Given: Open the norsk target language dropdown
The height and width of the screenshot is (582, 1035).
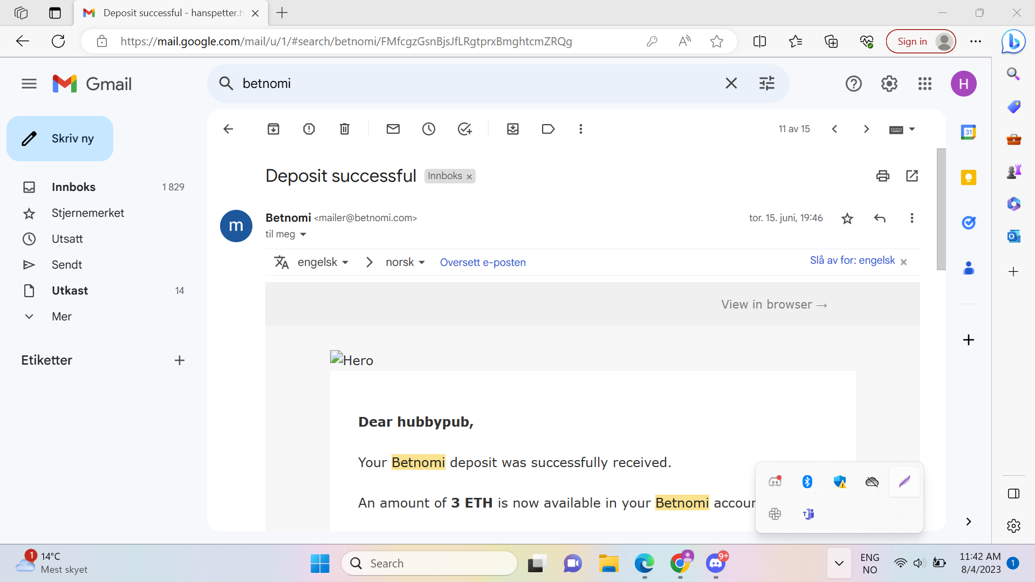Looking at the screenshot, I should (x=405, y=262).
